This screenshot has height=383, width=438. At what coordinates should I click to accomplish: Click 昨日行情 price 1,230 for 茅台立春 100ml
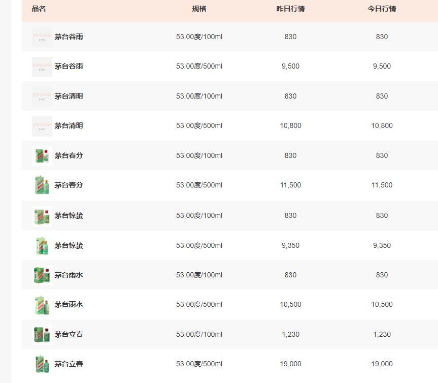pos(290,334)
